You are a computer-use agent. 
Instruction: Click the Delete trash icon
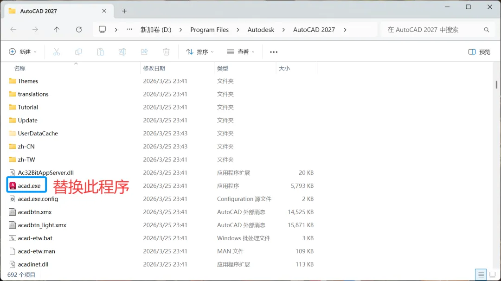166,52
